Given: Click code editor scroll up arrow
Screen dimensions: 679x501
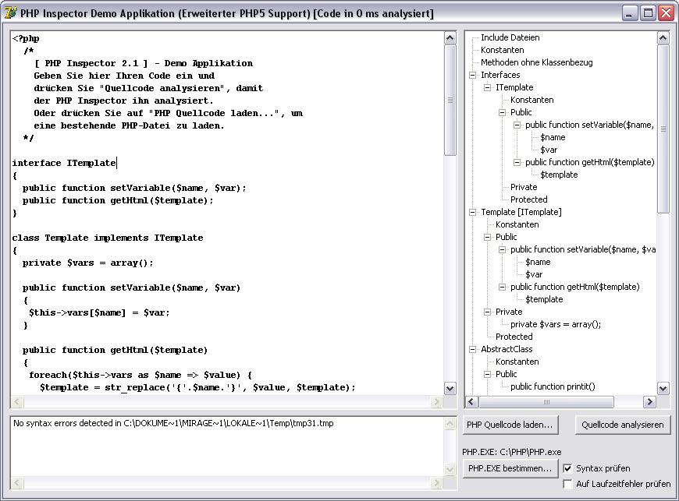Looking at the screenshot, I should 450,38.
